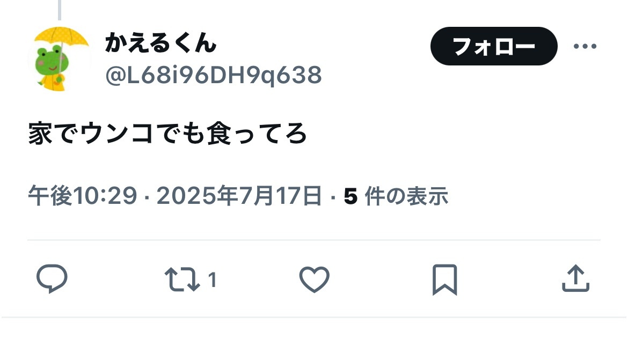This screenshot has width=628, height=353.
Task: Like the post with the heart icon
Action: pyautogui.click(x=315, y=280)
